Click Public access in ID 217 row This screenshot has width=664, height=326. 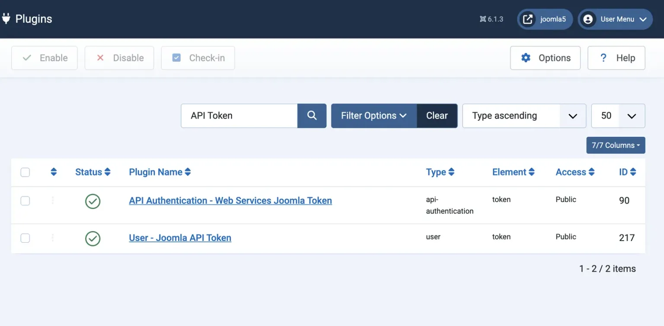coord(566,237)
